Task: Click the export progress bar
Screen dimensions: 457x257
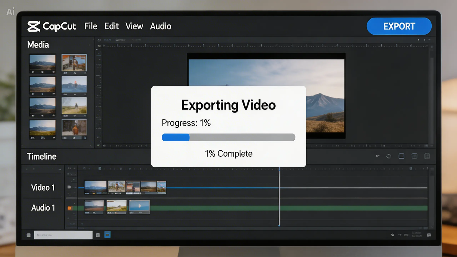Action: (x=228, y=137)
